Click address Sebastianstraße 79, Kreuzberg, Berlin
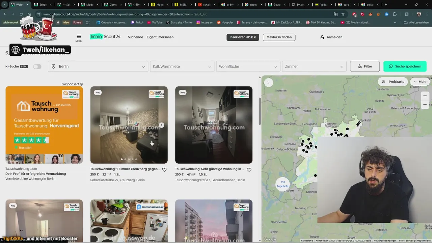The height and width of the screenshot is (243, 432). click(x=117, y=180)
